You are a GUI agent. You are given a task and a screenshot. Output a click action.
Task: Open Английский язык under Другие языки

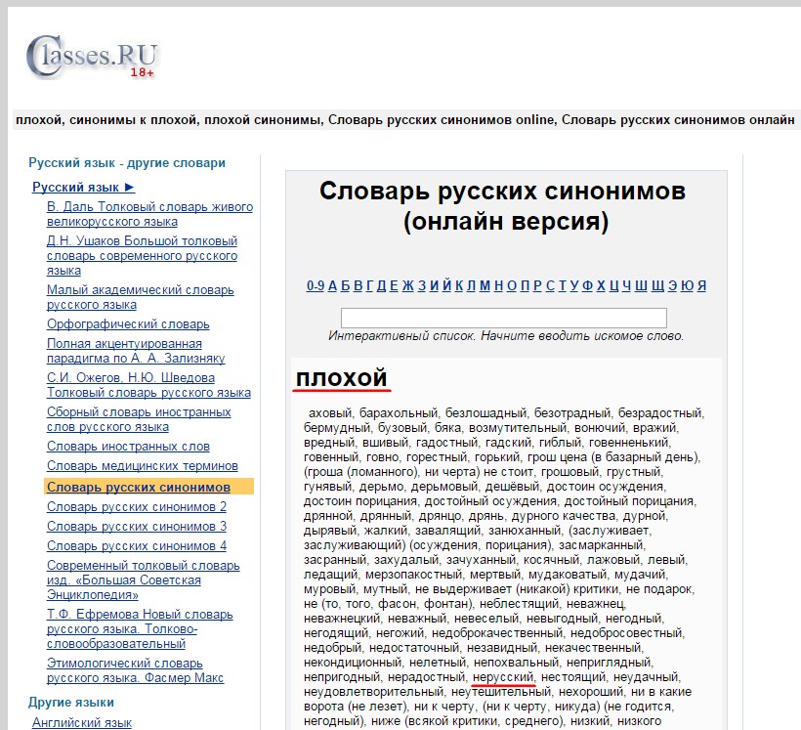click(x=81, y=722)
